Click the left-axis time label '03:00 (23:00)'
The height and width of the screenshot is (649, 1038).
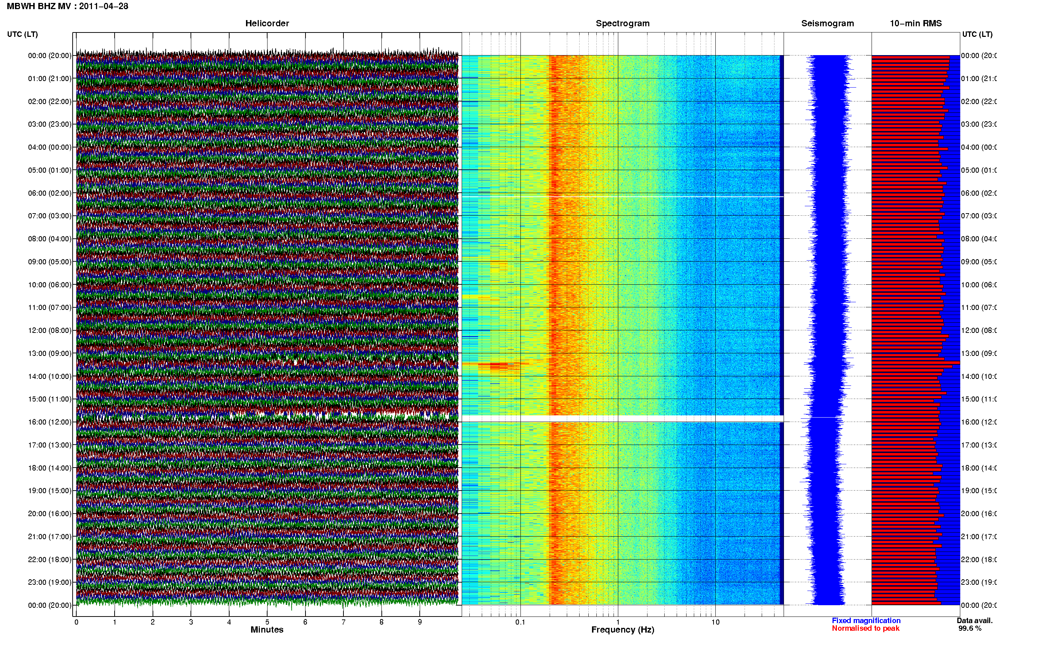tap(50, 124)
